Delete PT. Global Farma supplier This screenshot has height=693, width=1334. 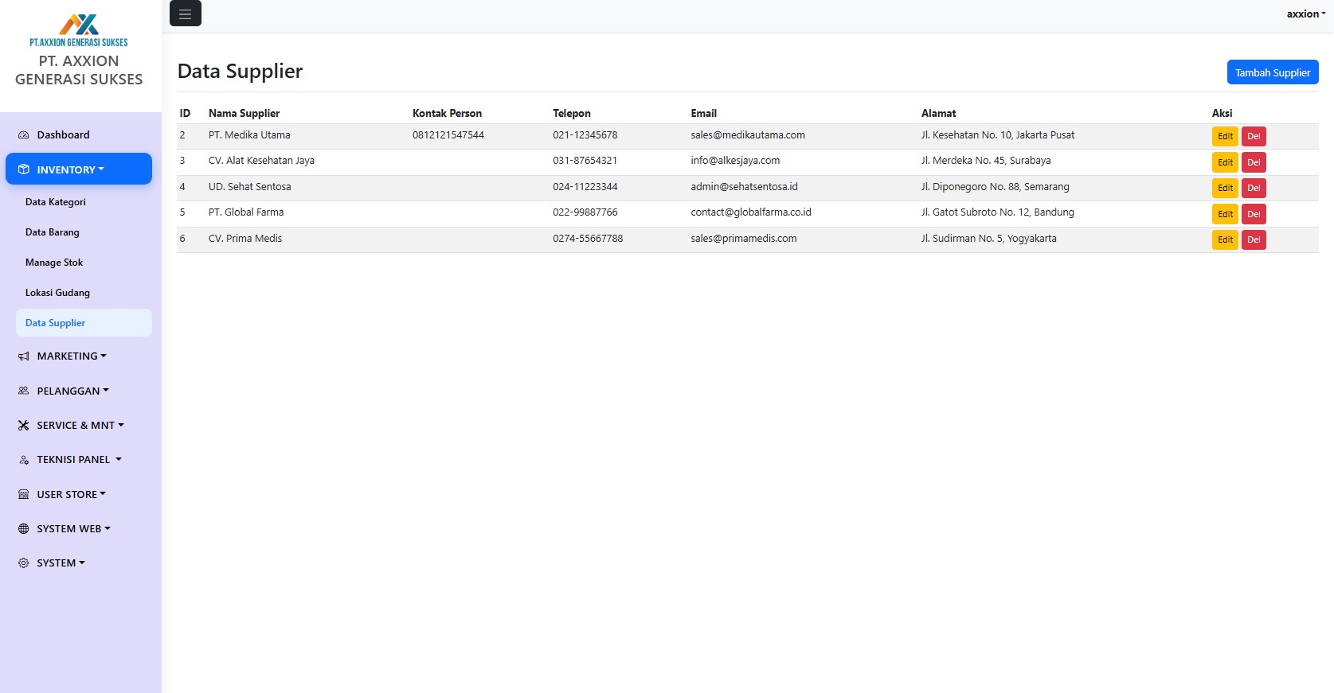[x=1254, y=214]
